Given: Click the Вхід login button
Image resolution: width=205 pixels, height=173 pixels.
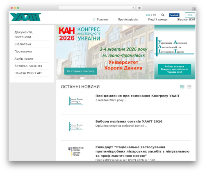Looking at the screenshot, I should point(190,15).
